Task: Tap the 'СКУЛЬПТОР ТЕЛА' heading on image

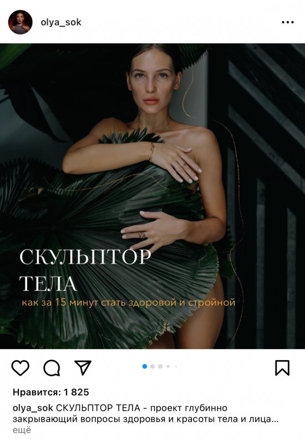Action: pyautogui.click(x=85, y=270)
